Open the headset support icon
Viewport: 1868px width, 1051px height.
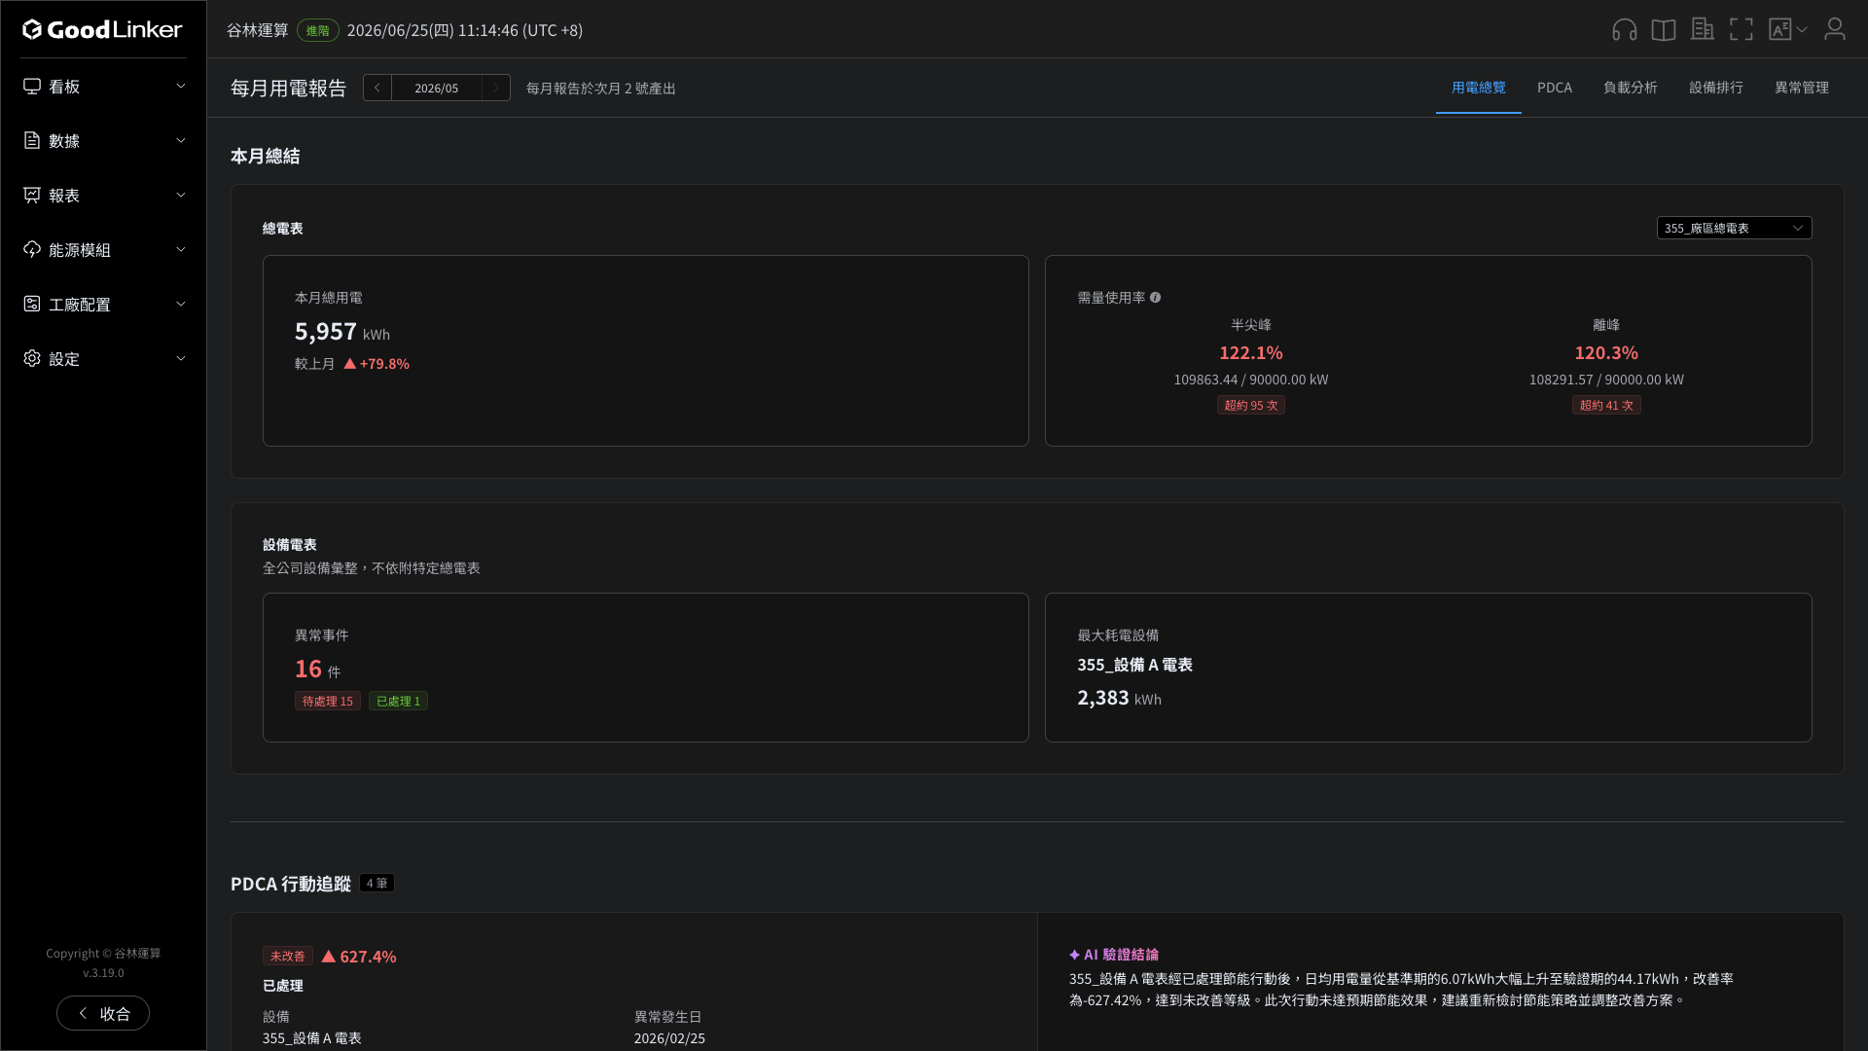[x=1625, y=30]
